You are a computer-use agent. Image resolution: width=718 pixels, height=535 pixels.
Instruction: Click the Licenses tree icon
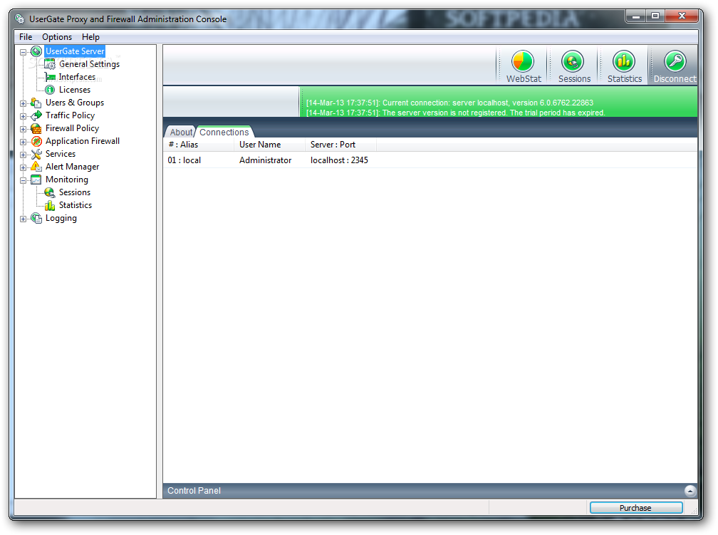(x=50, y=90)
